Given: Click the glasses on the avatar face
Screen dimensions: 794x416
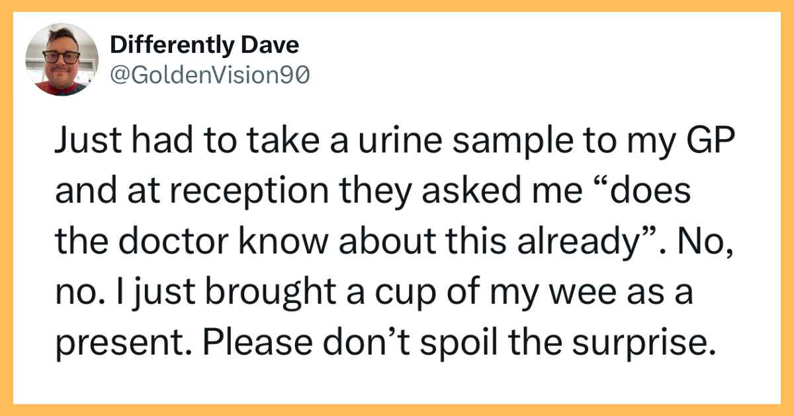Looking at the screenshot, I should [61, 56].
